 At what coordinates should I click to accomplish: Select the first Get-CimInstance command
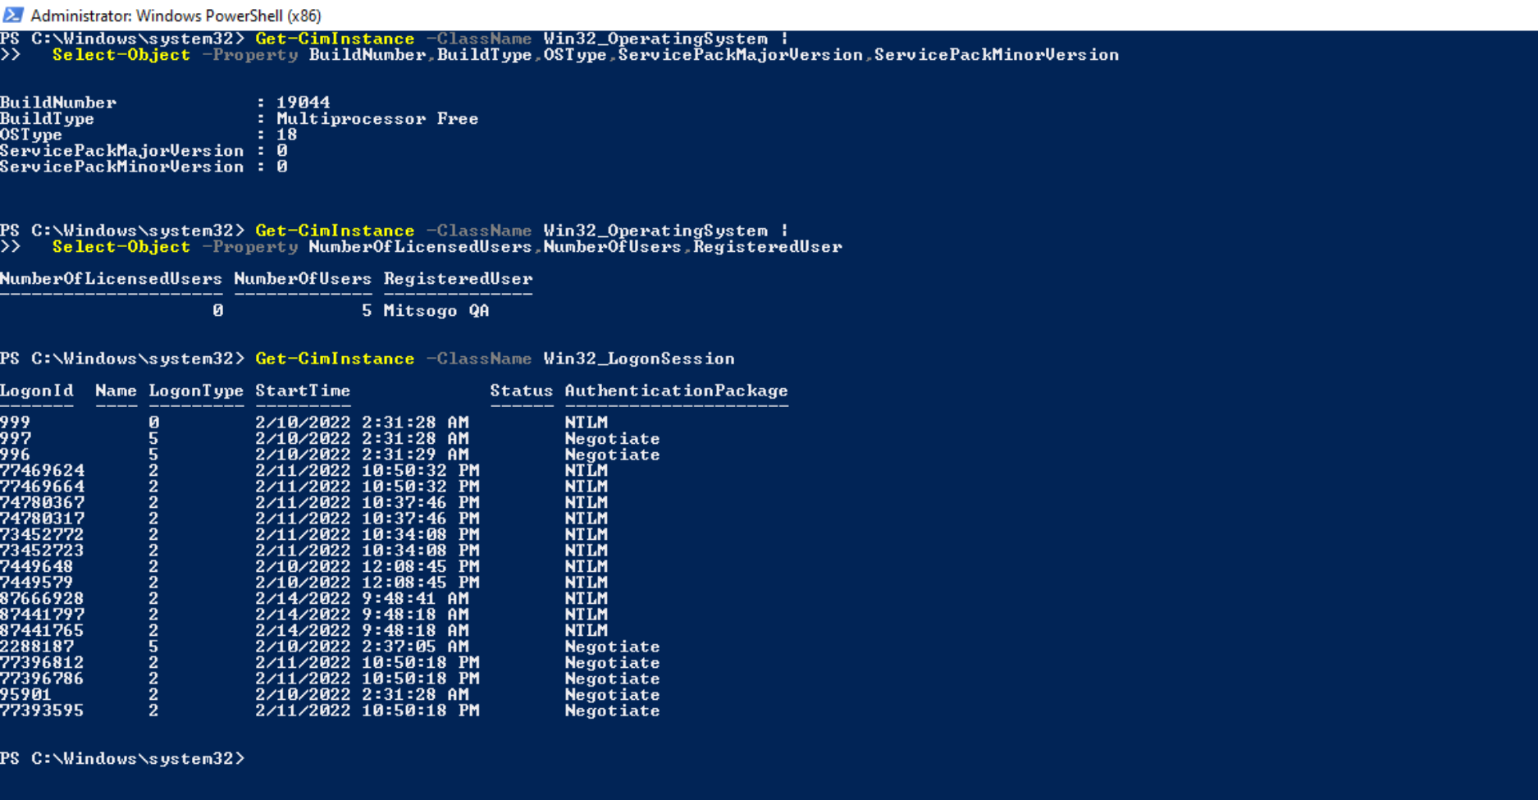(x=332, y=39)
